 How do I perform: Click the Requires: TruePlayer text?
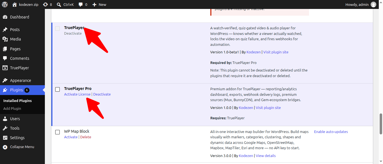click(x=227, y=118)
